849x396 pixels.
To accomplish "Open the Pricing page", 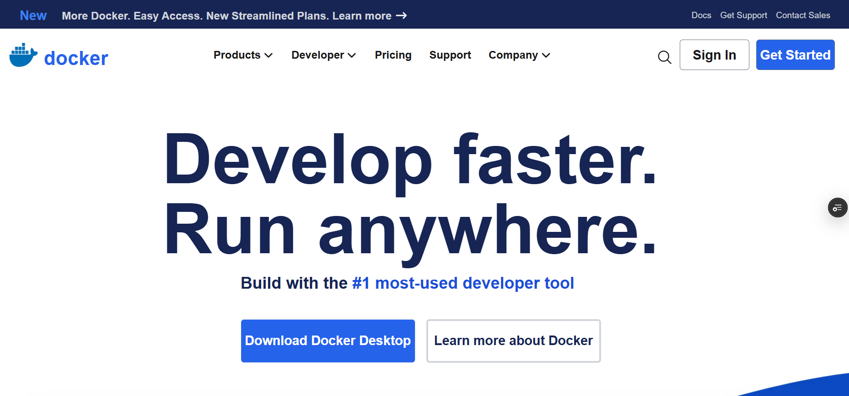I will [393, 55].
